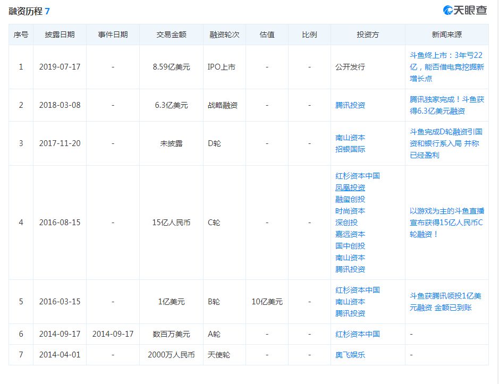Open the 斗鱼终上市 news article link

click(x=446, y=66)
